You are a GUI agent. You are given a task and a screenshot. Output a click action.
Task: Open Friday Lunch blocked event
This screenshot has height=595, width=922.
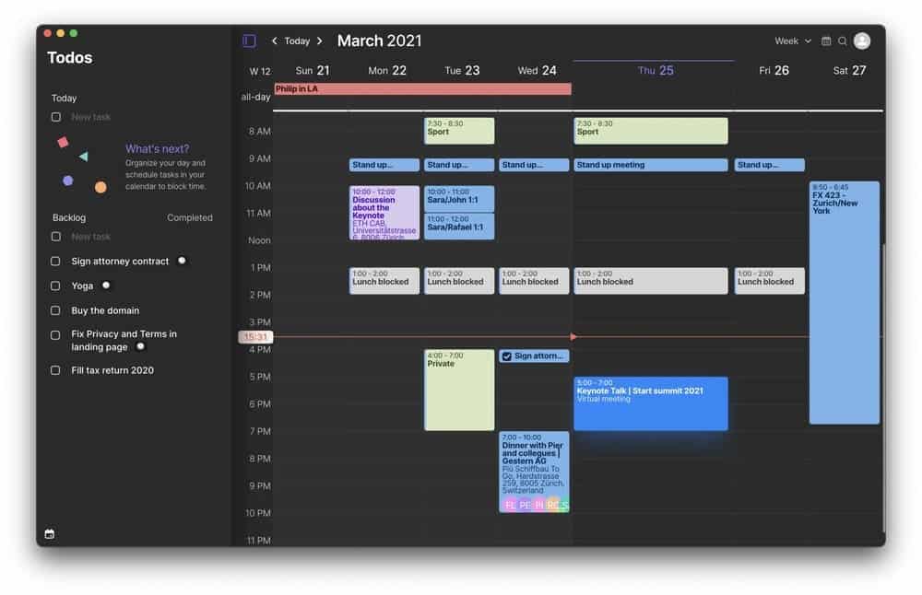pyautogui.click(x=769, y=281)
